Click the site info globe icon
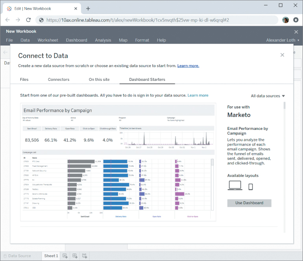Image resolution: width=303 pixels, height=261 pixels. pos(41,20)
